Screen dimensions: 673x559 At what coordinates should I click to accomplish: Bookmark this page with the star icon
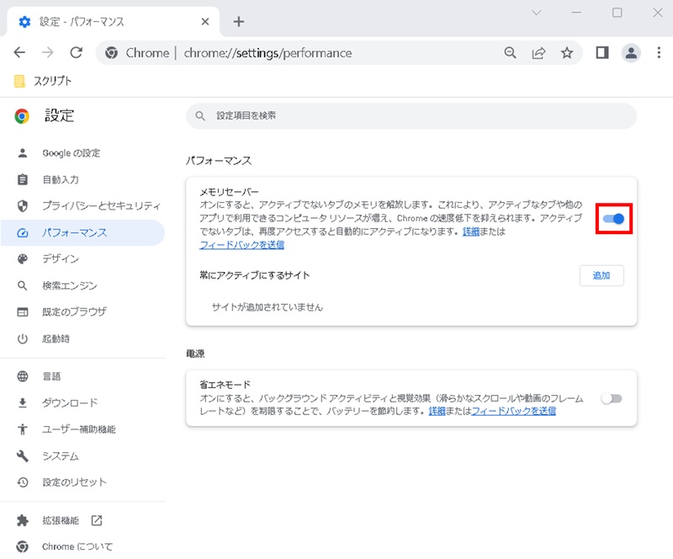point(567,52)
